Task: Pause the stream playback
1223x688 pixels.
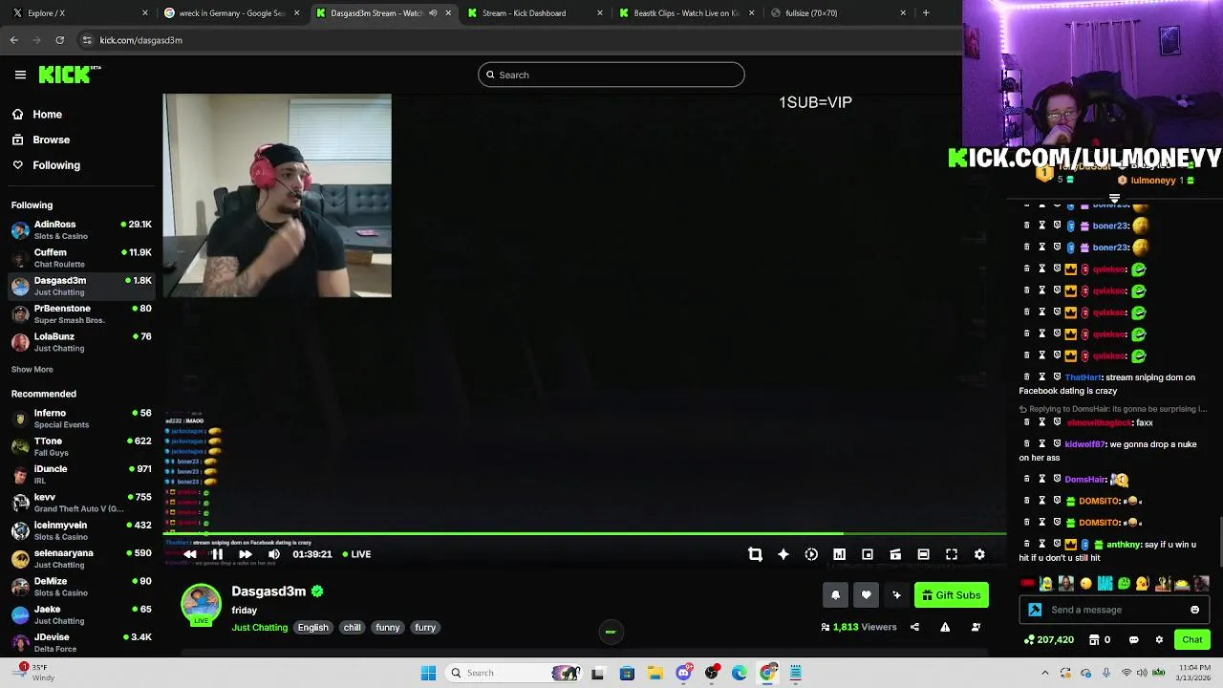Action: pos(217,554)
